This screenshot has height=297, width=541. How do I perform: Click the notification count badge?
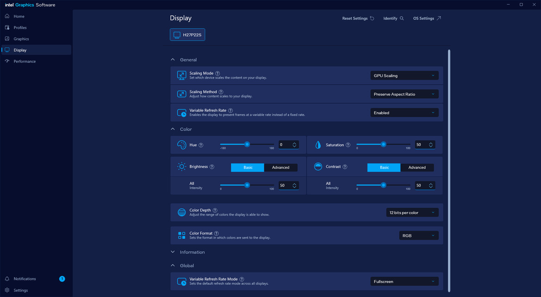(x=62, y=279)
